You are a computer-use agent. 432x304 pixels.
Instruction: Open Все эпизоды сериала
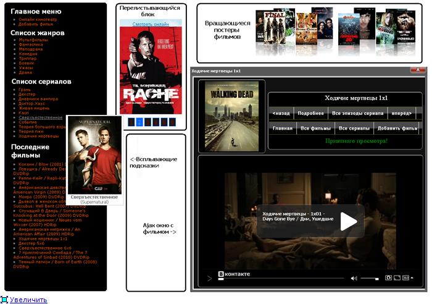pos(357,113)
